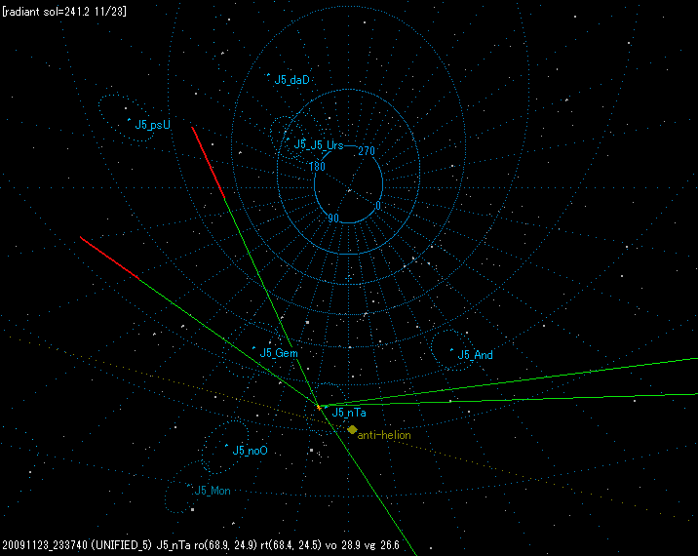Click the J5_J5_Urs radiant label
Screen dimensions: 698x556
click(319, 144)
